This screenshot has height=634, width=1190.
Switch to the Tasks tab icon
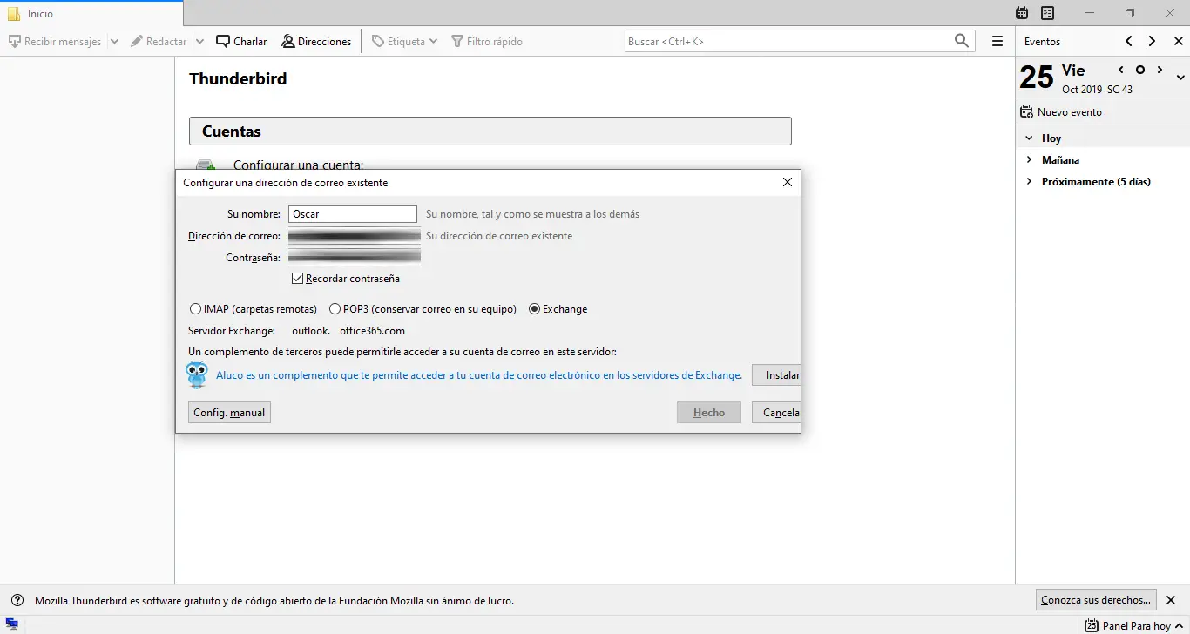1048,13
